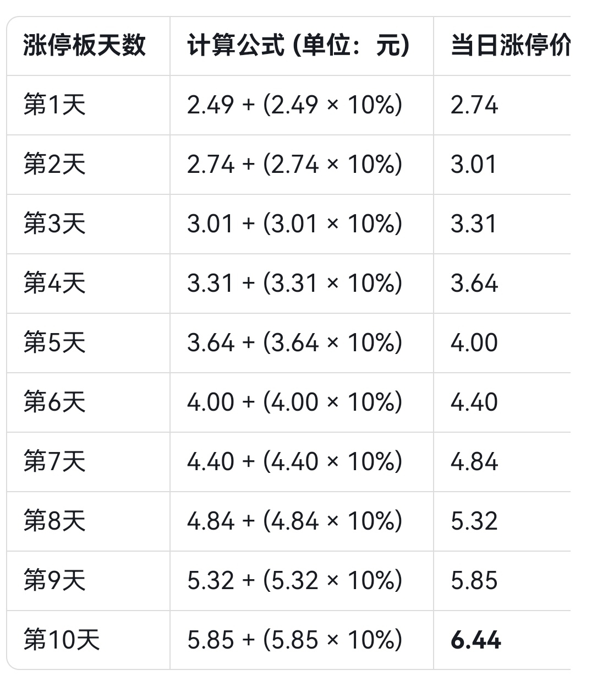597x697 pixels.
Task: Select the 第1天 row label
Action: 54,105
